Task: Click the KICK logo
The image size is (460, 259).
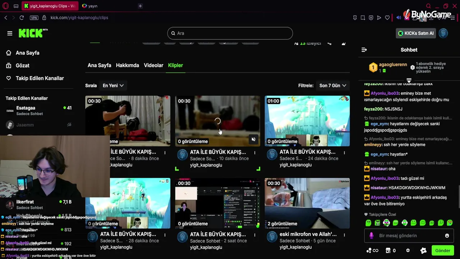Action: [33, 33]
